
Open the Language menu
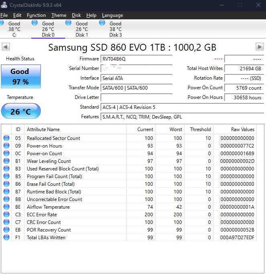pyautogui.click(x=113, y=15)
